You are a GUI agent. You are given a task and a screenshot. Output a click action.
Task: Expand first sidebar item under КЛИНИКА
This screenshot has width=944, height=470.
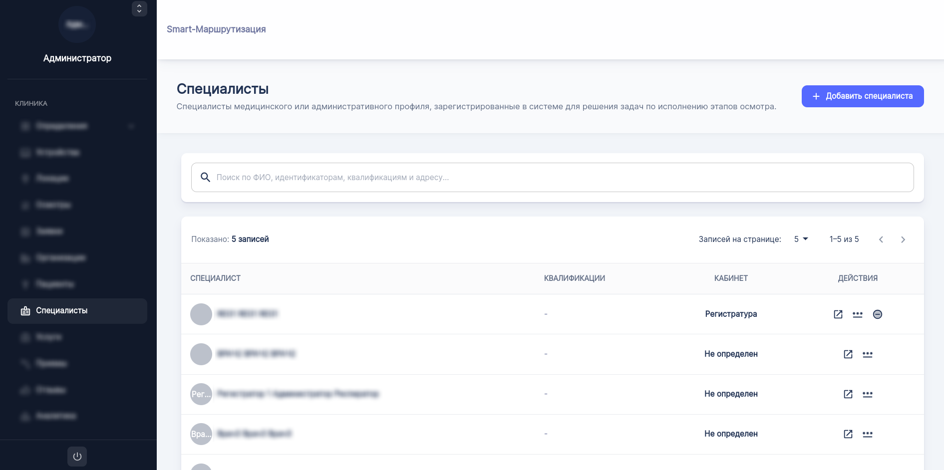[77, 126]
